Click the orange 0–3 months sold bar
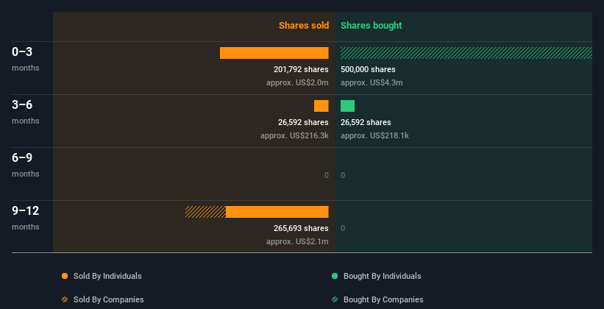604x309 pixels. click(x=274, y=53)
